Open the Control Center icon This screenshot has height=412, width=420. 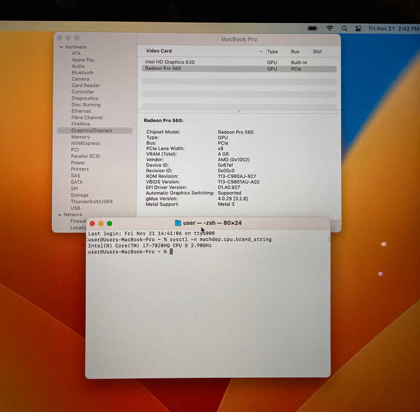[358, 28]
